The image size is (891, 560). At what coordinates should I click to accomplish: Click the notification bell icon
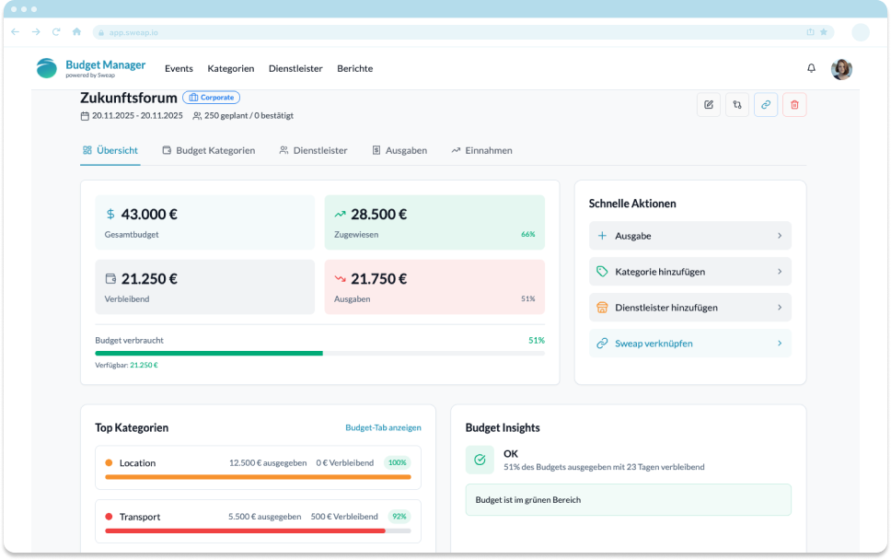(811, 68)
